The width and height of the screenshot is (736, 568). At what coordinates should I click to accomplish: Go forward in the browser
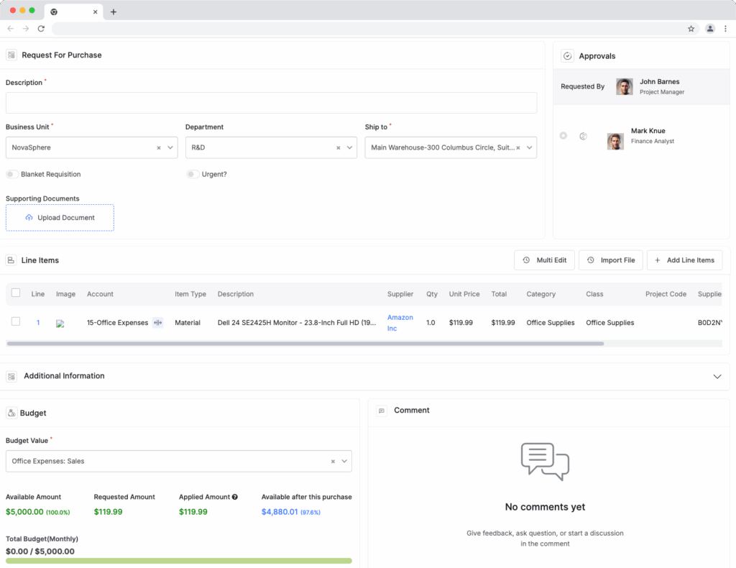(26, 29)
